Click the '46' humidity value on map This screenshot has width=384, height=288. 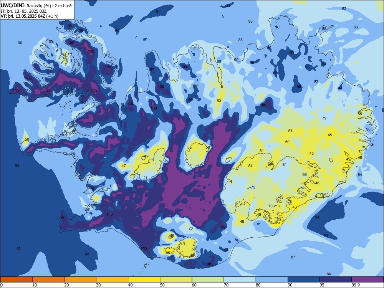coord(317,183)
